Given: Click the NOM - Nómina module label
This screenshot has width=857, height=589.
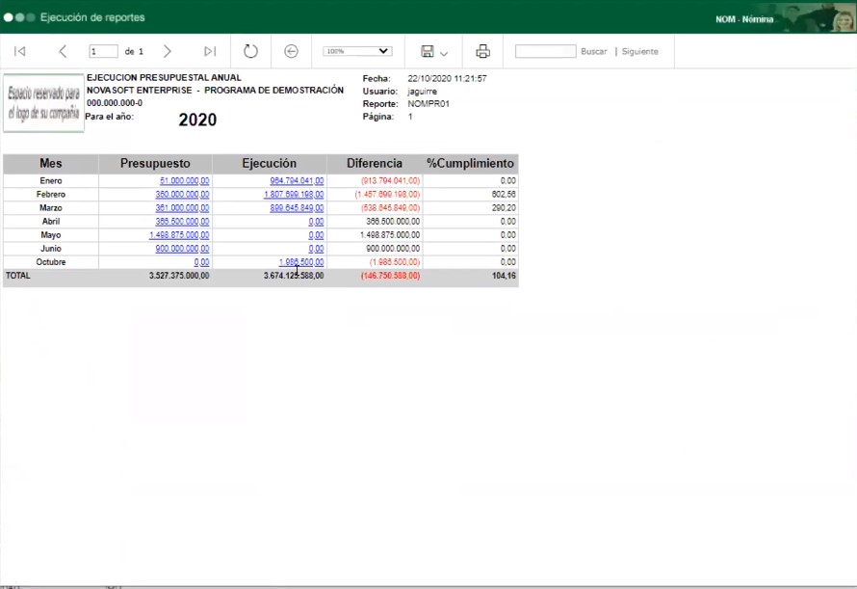Looking at the screenshot, I should (x=744, y=19).
